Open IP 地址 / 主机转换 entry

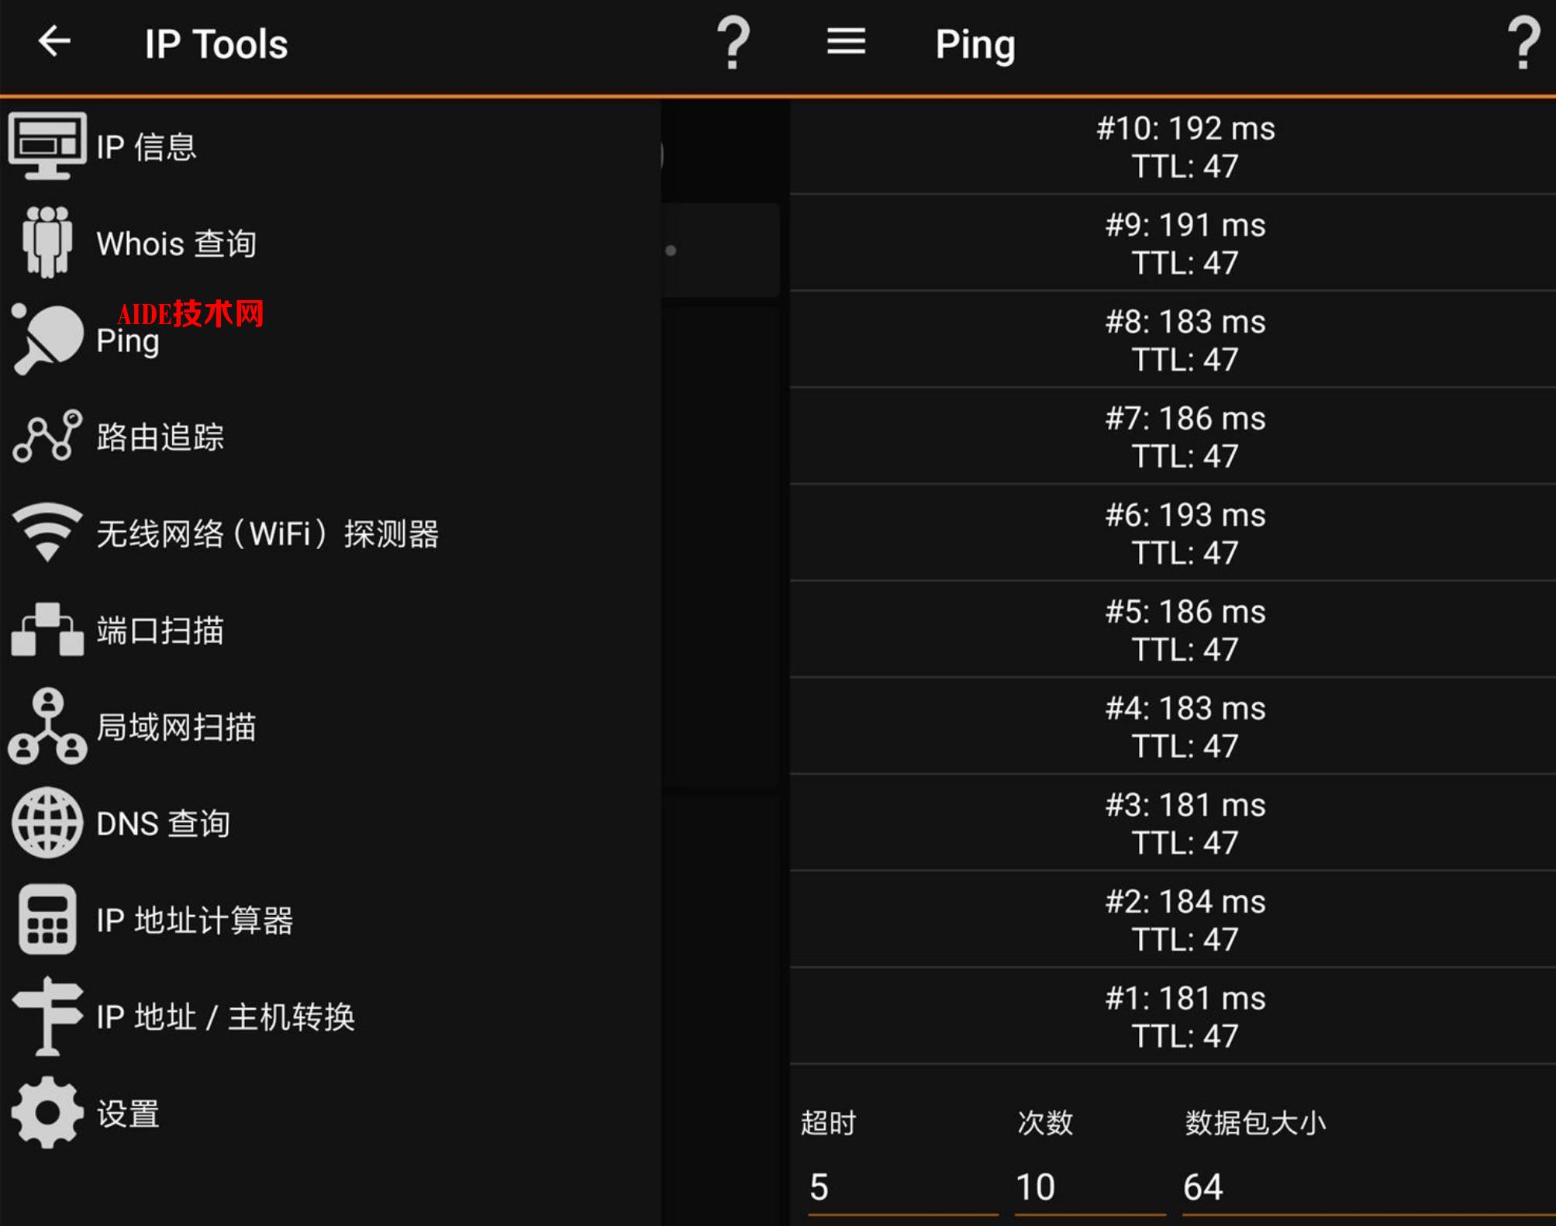(225, 1017)
